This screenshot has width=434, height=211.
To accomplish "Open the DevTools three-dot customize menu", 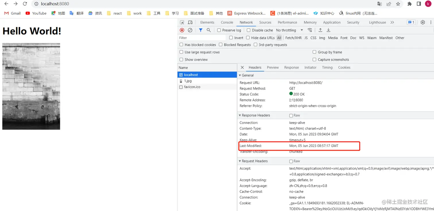I will point(431,22).
